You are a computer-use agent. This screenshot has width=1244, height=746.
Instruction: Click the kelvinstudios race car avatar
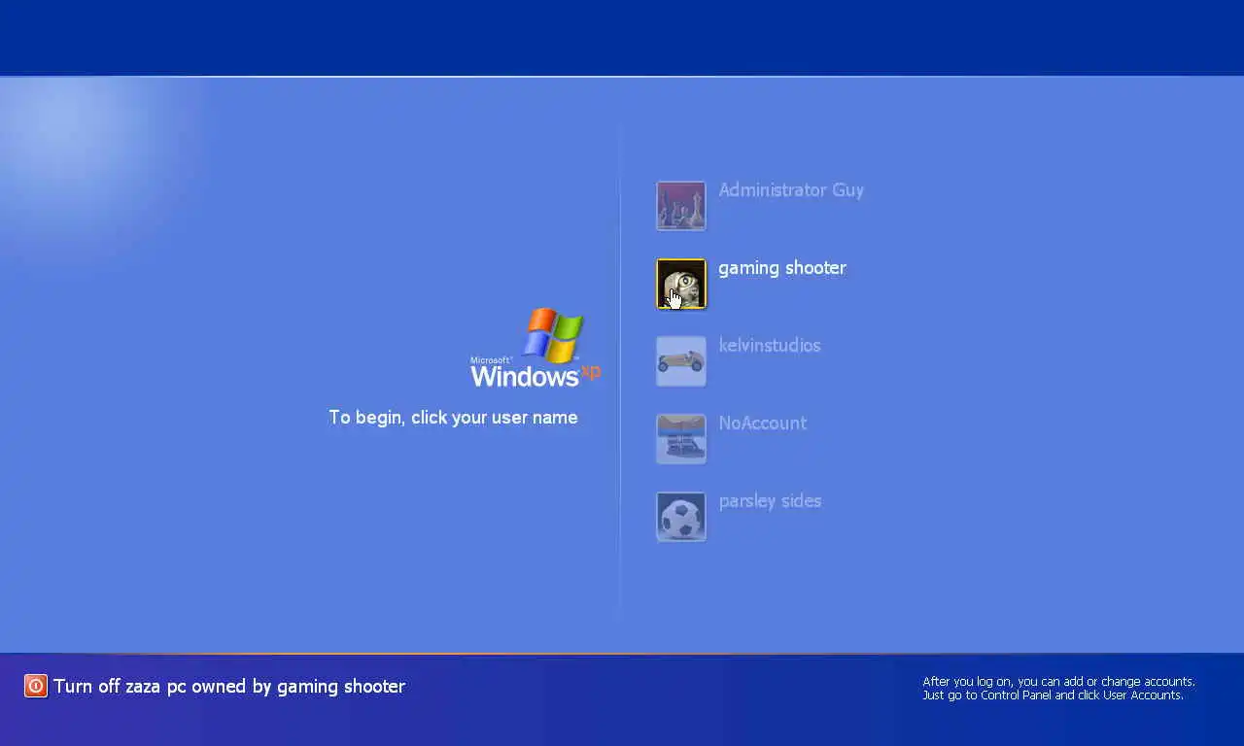(x=681, y=361)
